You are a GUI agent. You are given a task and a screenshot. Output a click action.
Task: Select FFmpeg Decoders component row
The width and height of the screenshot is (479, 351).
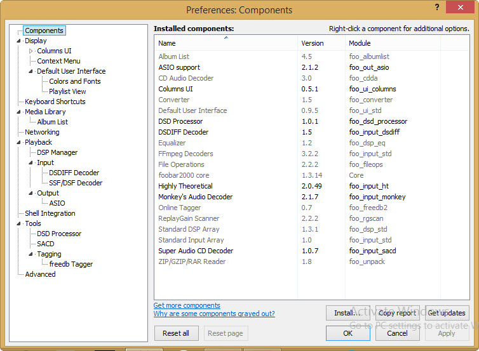pos(311,154)
